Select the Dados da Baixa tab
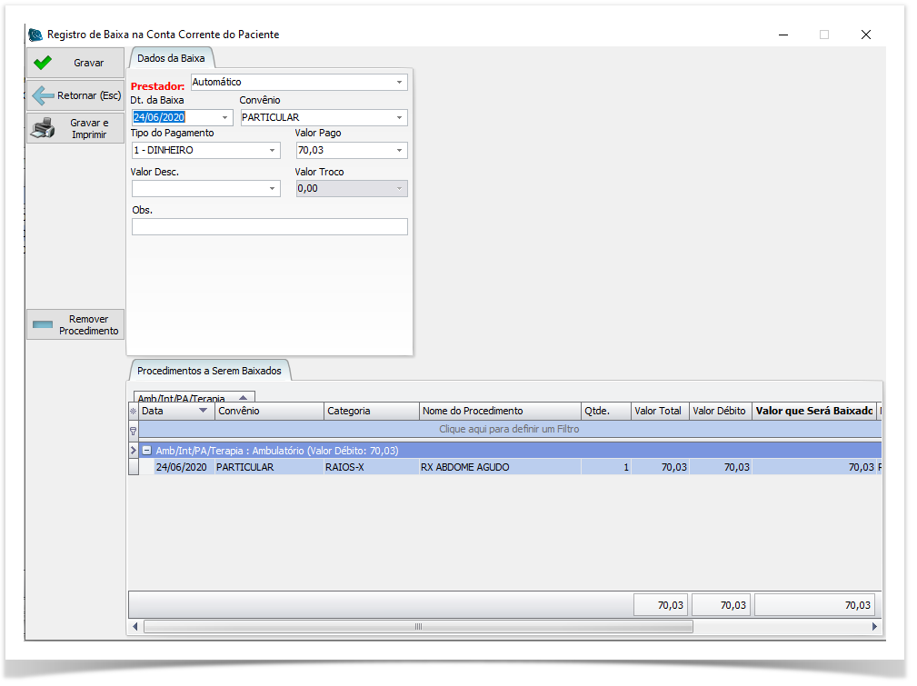This screenshot has height=686, width=917. pyautogui.click(x=171, y=58)
